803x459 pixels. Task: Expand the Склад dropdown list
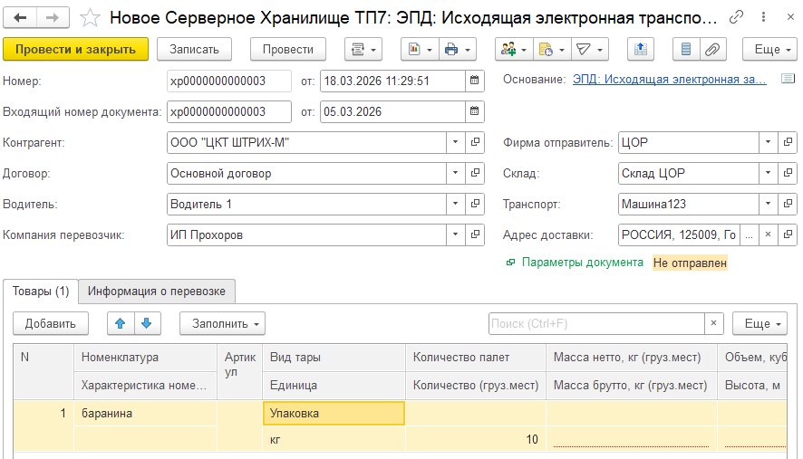pyautogui.click(x=769, y=173)
